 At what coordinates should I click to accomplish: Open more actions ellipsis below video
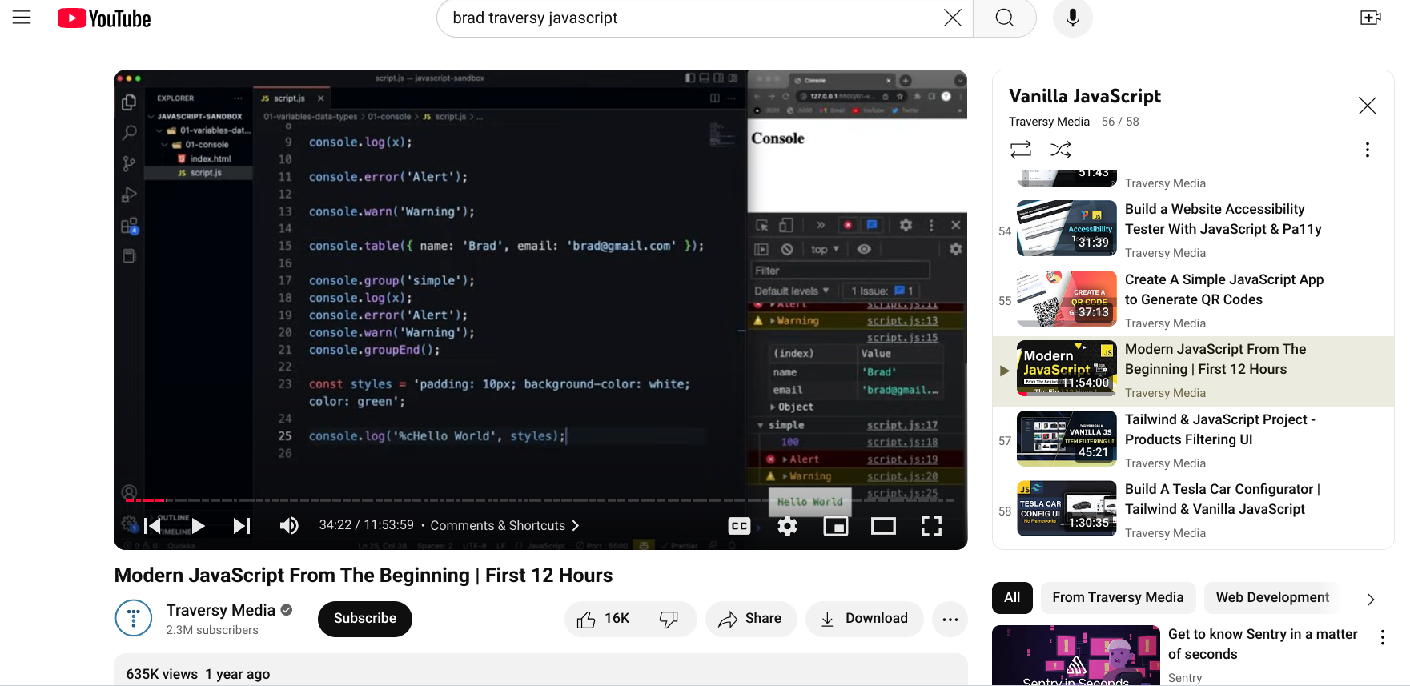click(950, 619)
